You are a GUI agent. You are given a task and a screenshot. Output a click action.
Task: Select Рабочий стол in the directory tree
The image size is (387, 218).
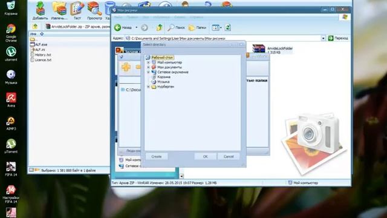[162, 58]
